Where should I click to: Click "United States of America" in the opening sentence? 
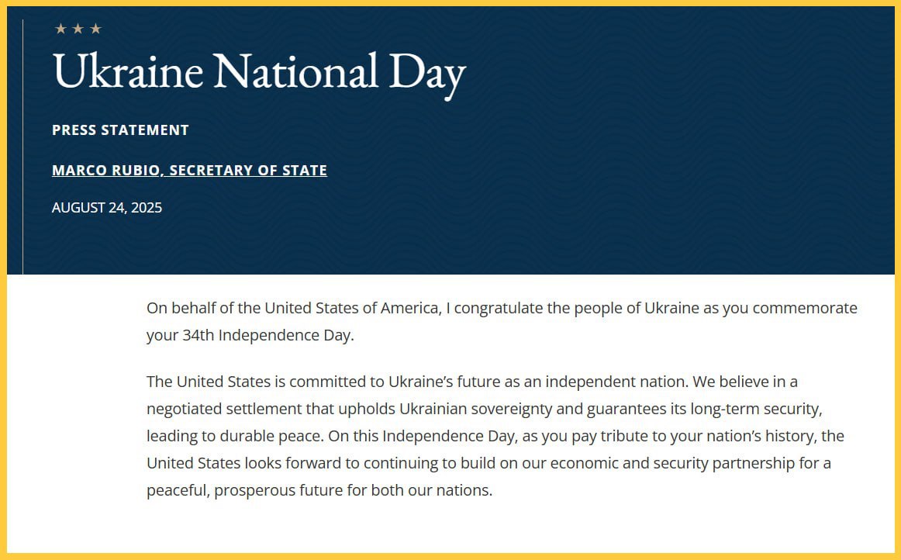click(x=351, y=308)
